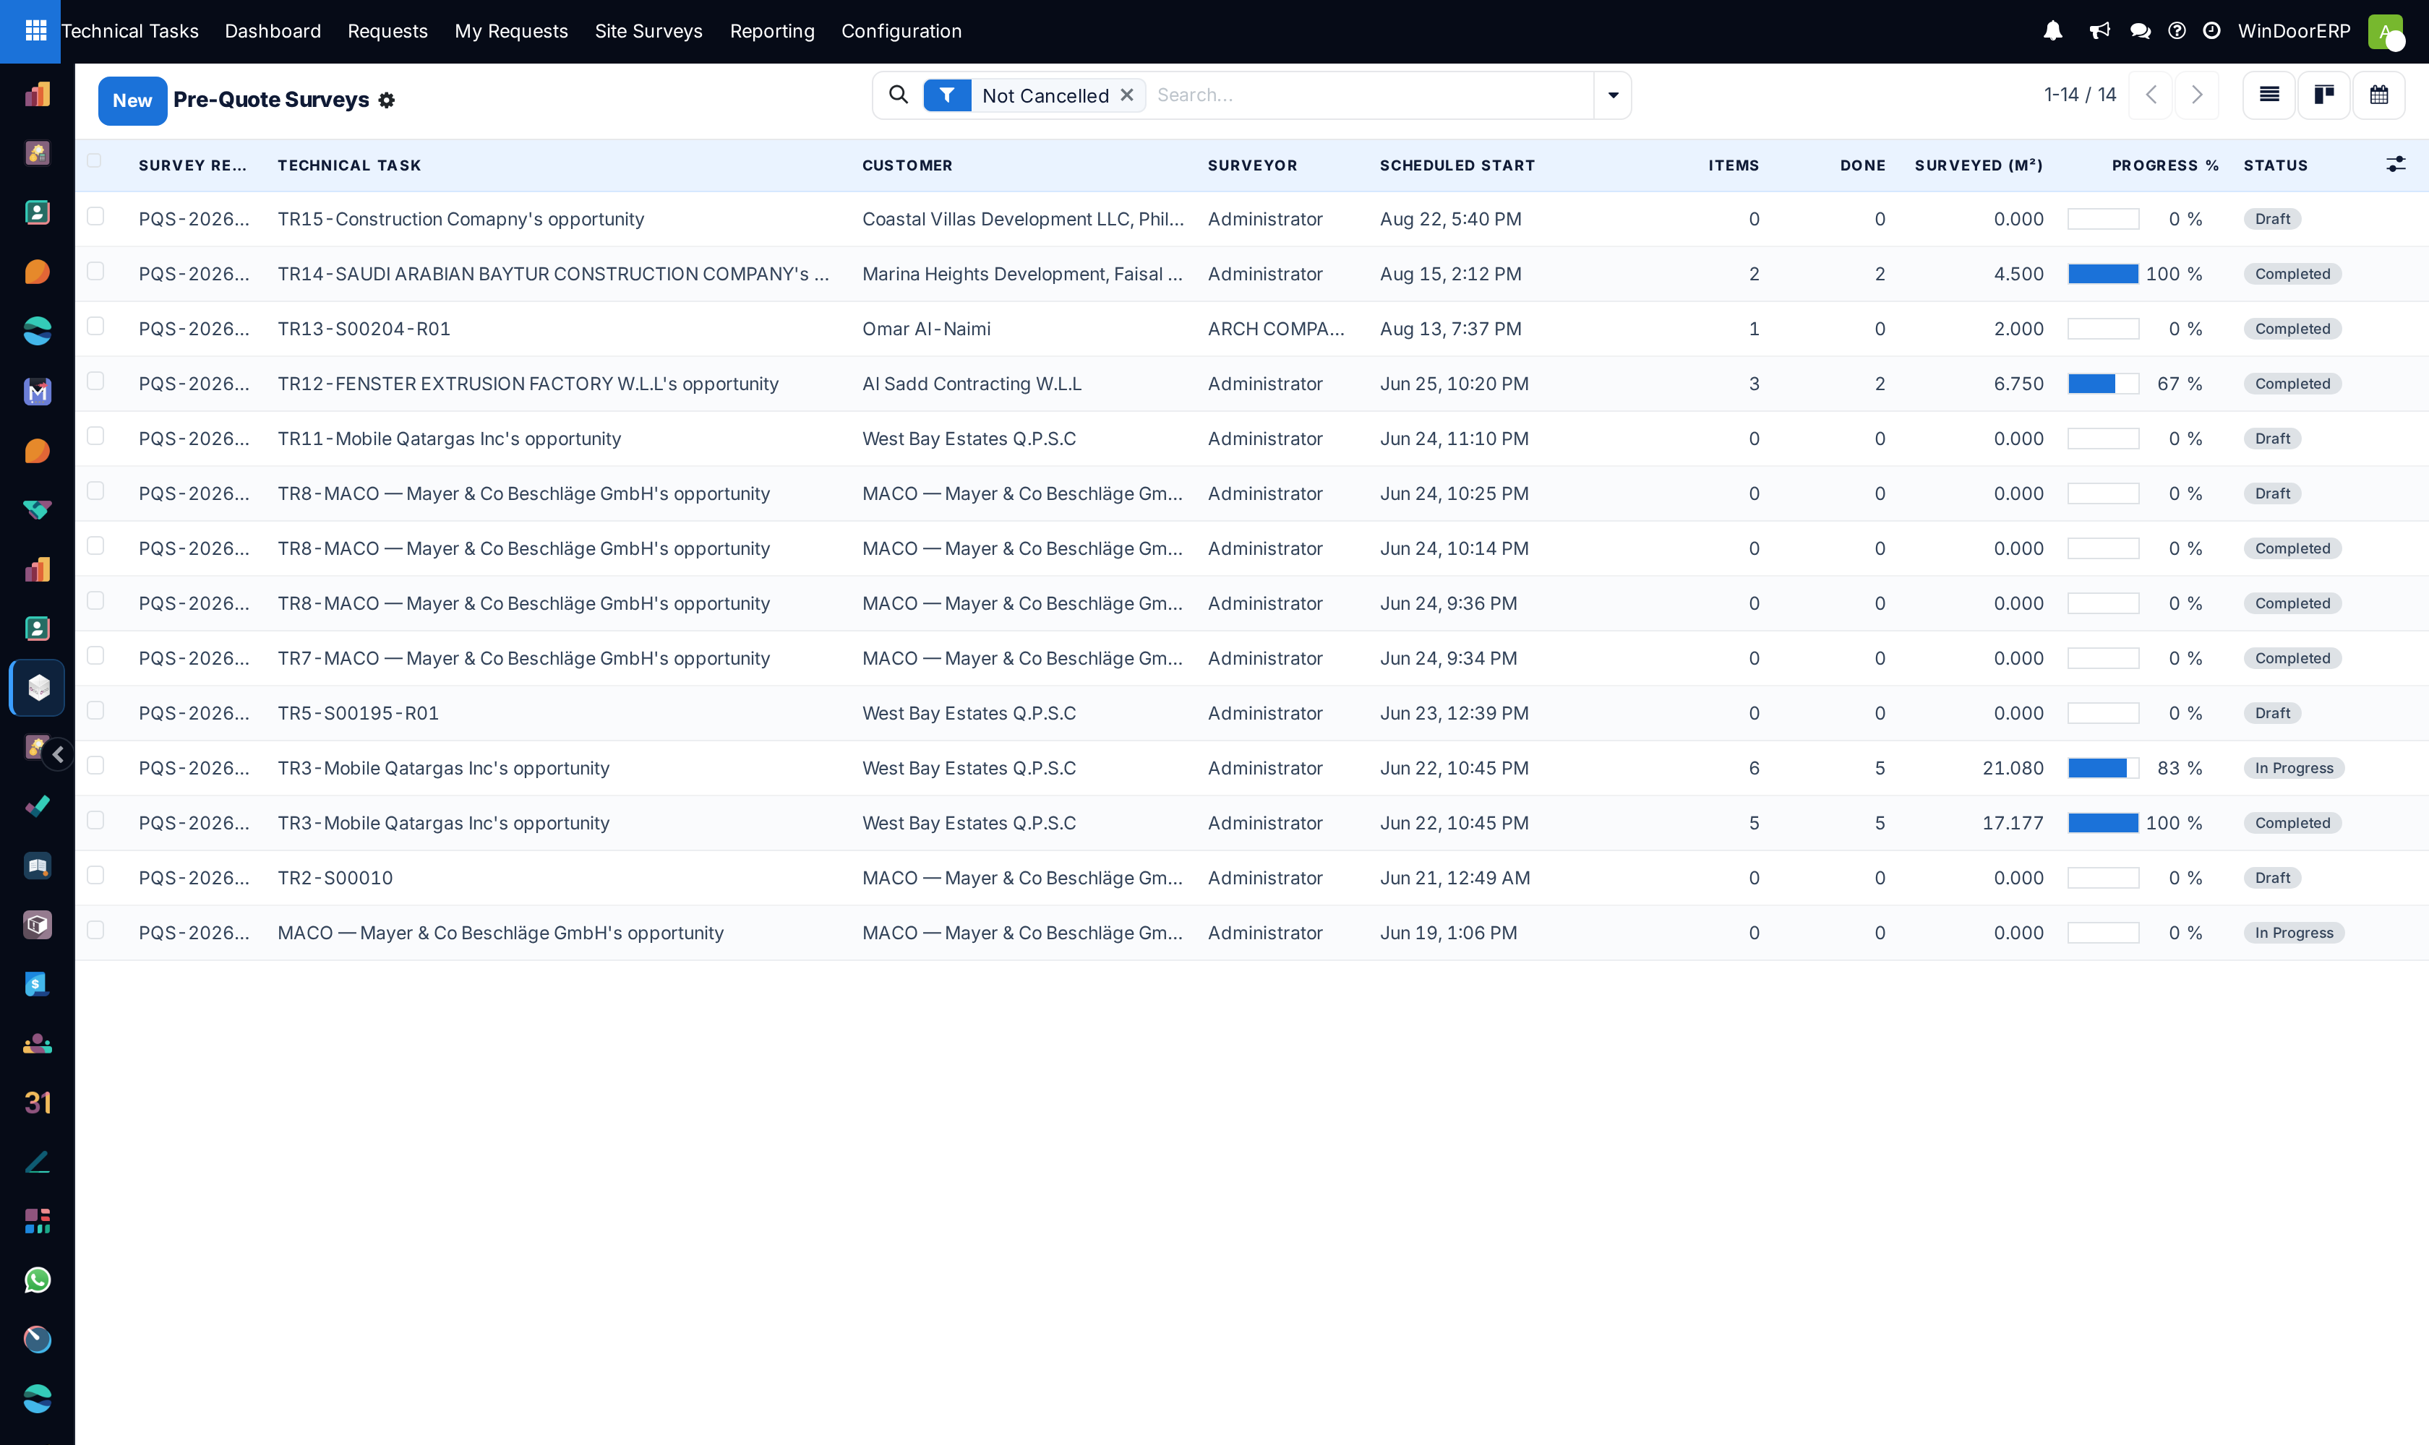Open the Employees people app in sidebar
Image resolution: width=2429 pixels, height=1445 pixels.
(37, 1044)
